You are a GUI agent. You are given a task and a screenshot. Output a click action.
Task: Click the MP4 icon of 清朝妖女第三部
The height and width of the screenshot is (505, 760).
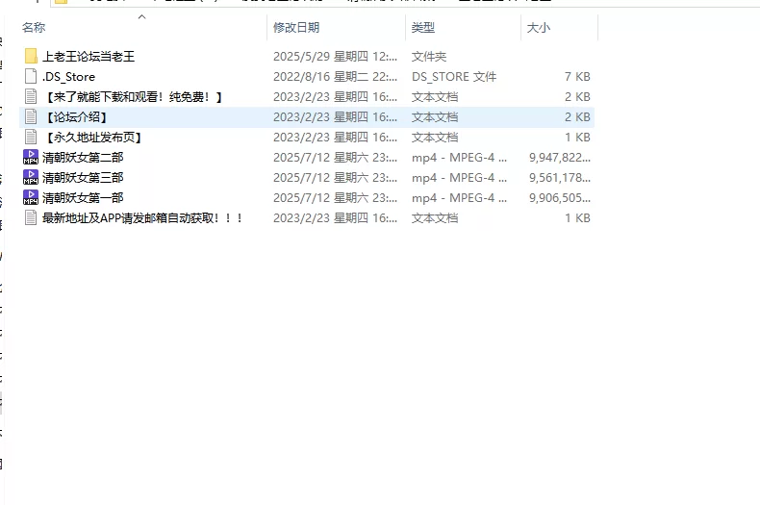tap(31, 177)
